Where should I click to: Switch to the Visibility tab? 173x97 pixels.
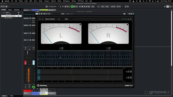4,10
